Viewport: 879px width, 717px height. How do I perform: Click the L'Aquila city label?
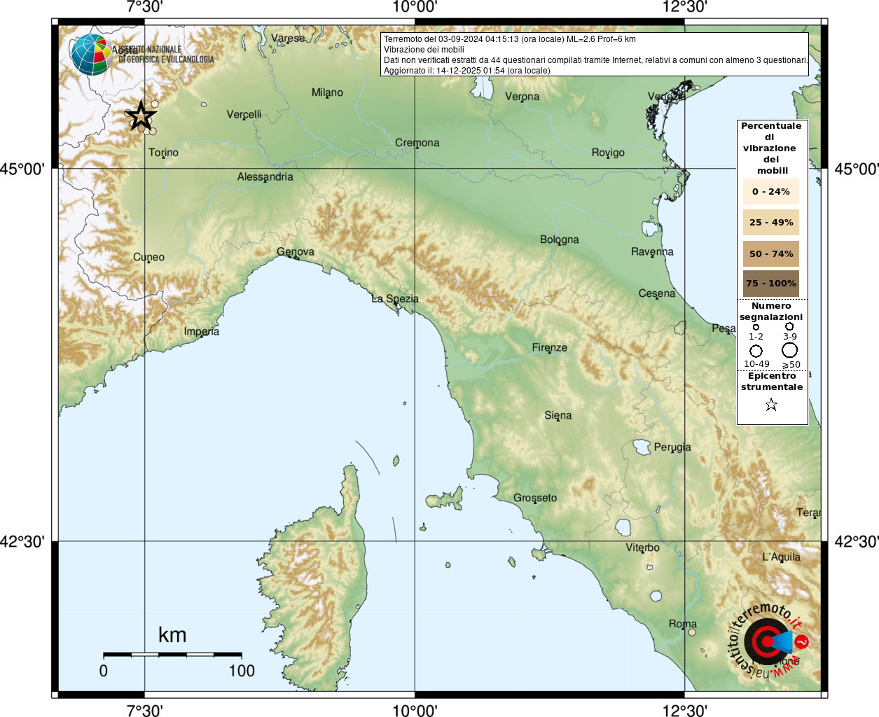coord(781,557)
